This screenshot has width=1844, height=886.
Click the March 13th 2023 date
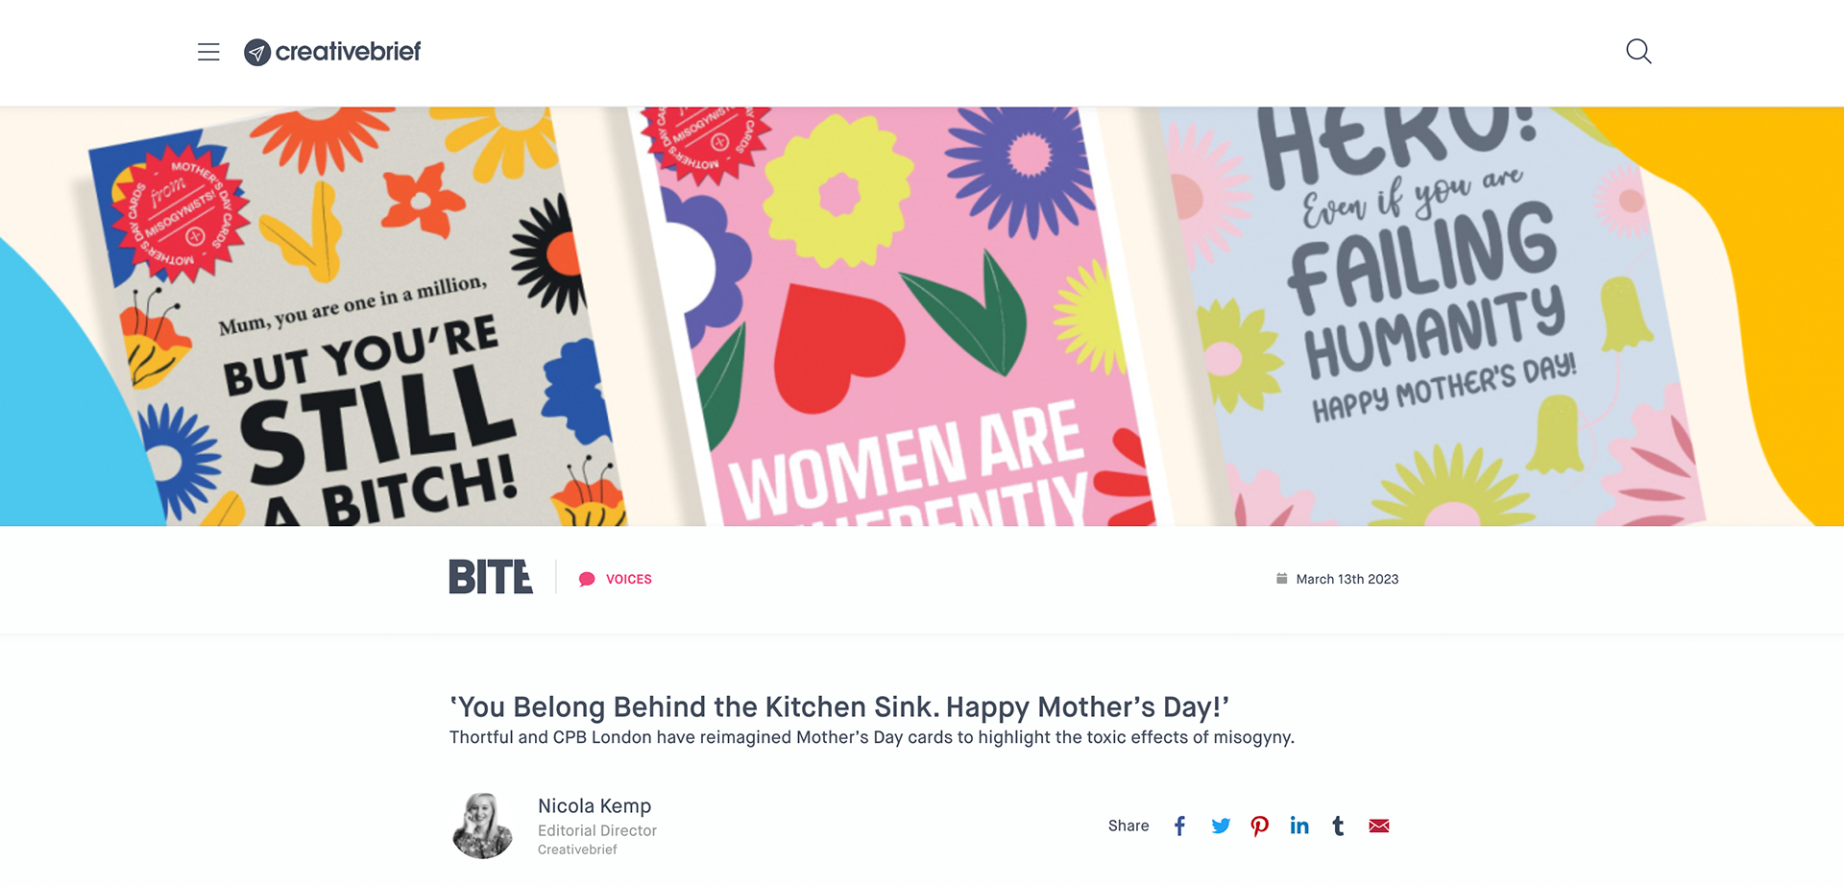tap(1347, 579)
